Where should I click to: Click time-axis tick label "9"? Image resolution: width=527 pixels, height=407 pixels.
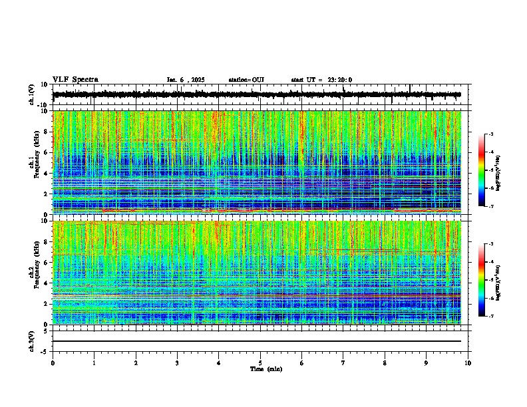coord(426,363)
